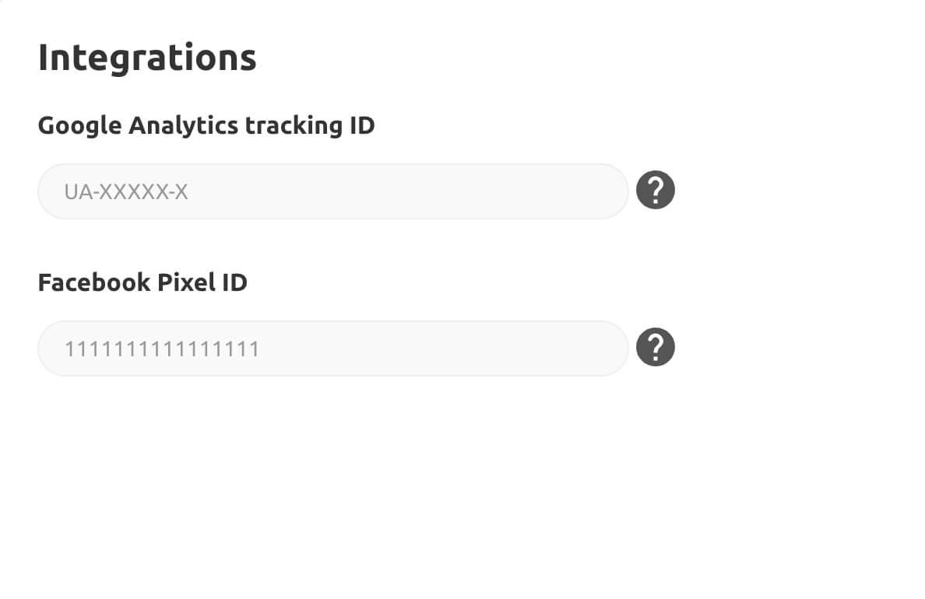Click the "Integrations" heading

tap(147, 58)
